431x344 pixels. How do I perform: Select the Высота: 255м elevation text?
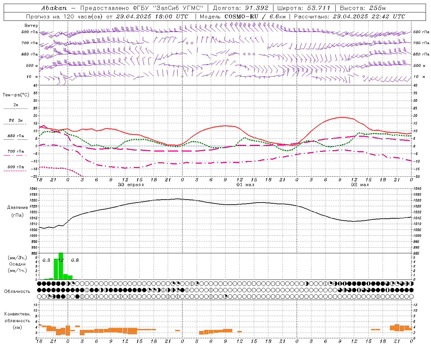pyautogui.click(x=363, y=8)
